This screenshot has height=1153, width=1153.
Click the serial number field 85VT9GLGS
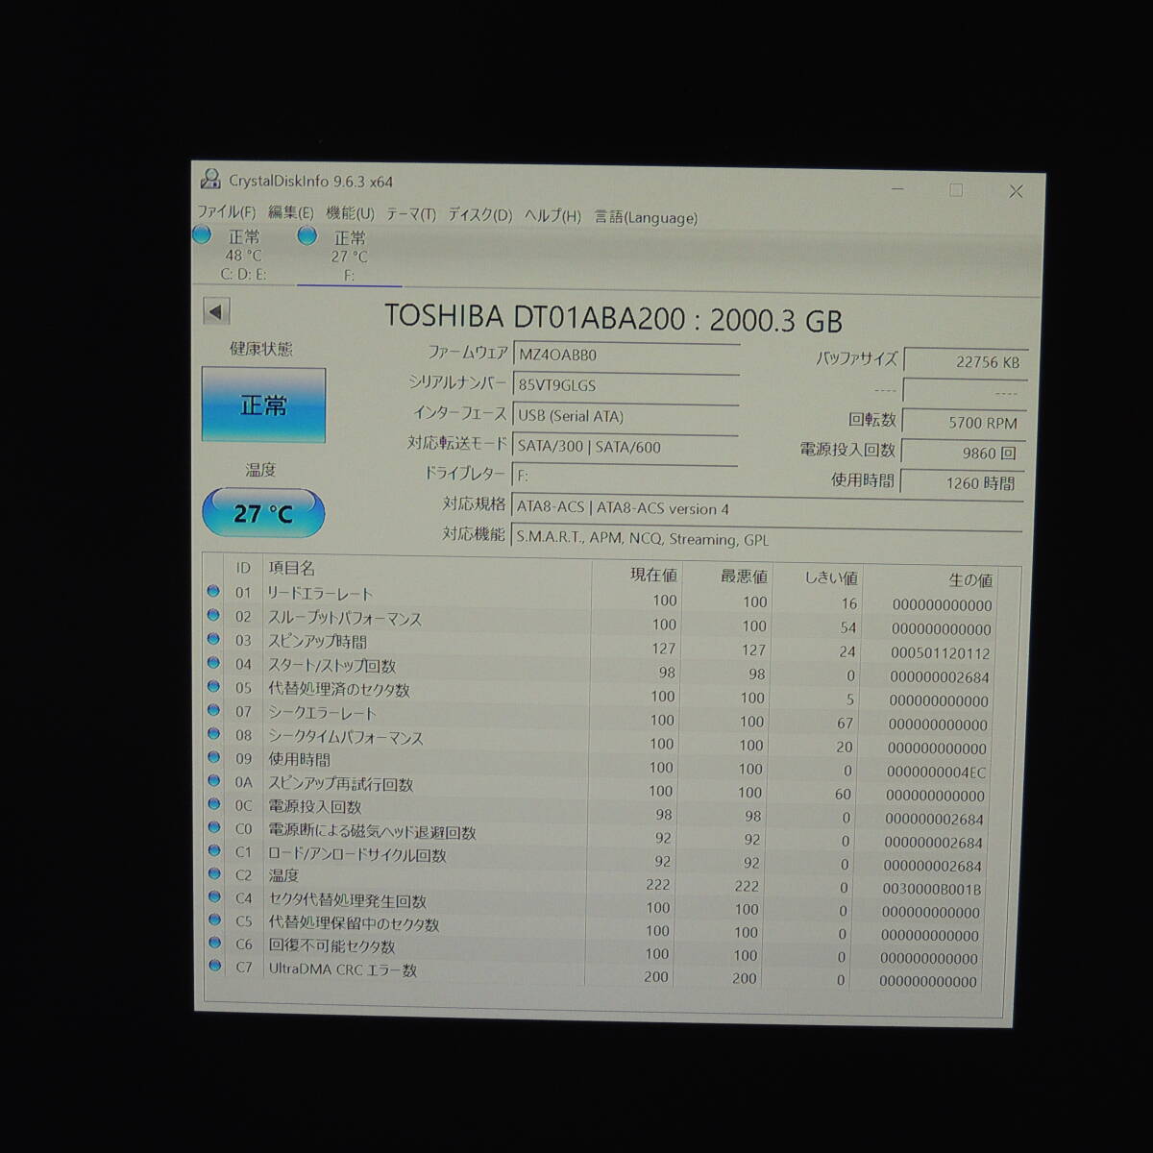[x=626, y=385]
